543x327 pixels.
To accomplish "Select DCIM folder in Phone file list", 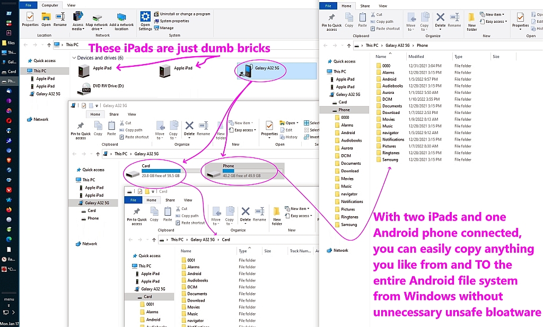I will tap(387, 99).
